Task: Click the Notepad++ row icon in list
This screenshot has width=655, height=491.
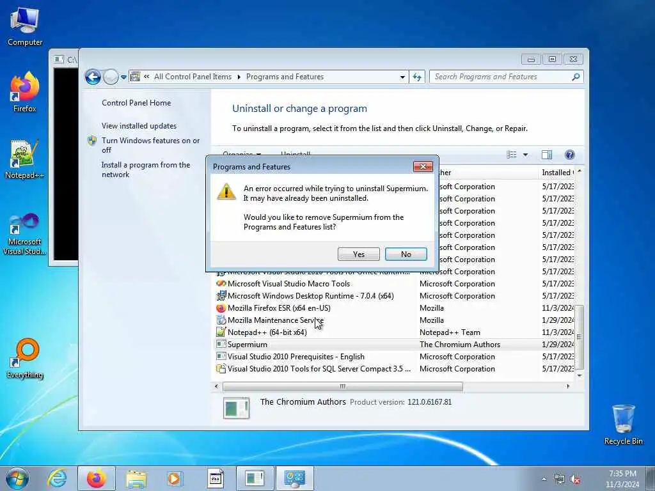Action: (221, 332)
